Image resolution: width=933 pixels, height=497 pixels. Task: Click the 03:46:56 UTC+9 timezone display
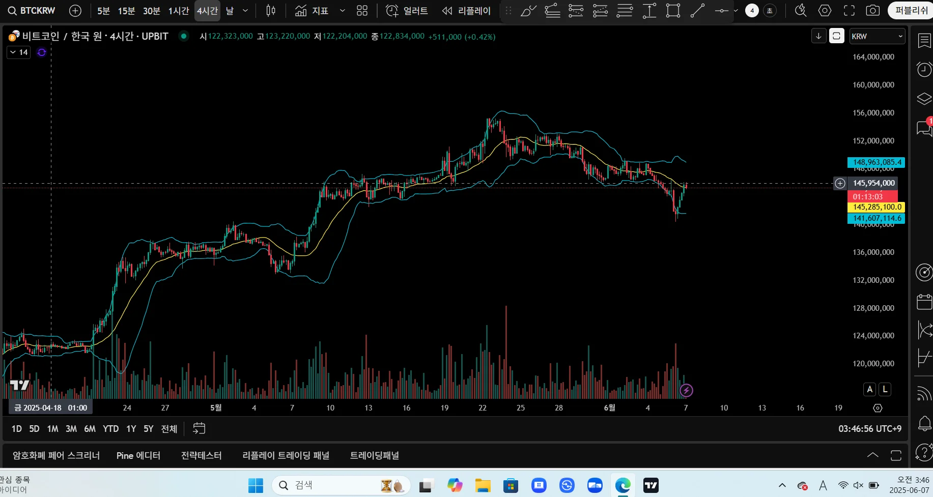click(870, 429)
